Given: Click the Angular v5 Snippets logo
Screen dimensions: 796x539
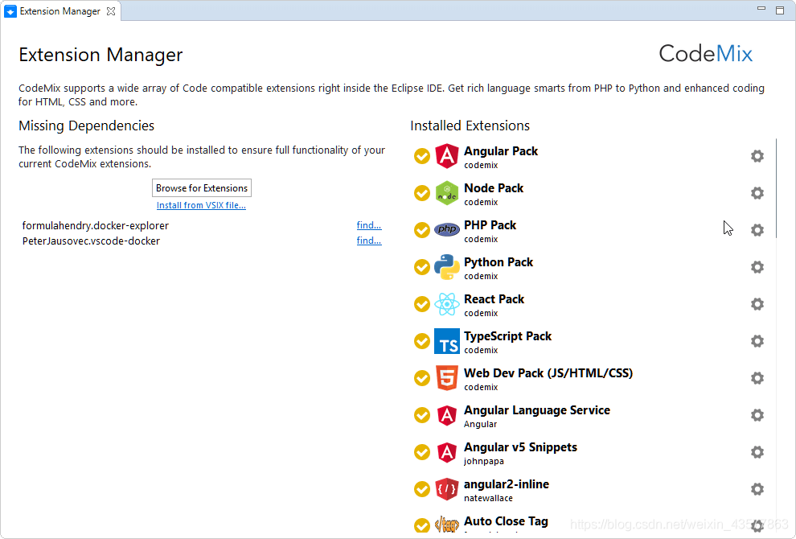Looking at the screenshot, I should coord(447,452).
